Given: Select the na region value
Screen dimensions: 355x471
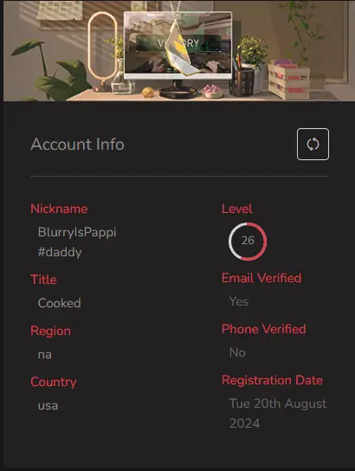Looking at the screenshot, I should [45, 355].
